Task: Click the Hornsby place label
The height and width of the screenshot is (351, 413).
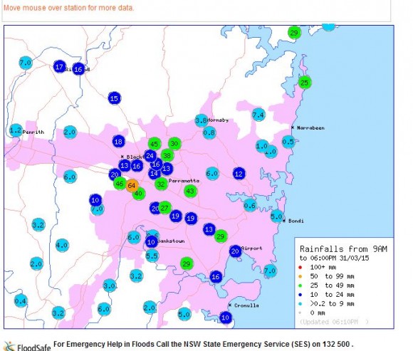Action: coord(218,120)
